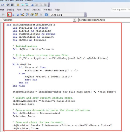The height and width of the screenshot is (132, 130).
Task: Toggle breakpoint with the hand icon
Action: point(18,5)
